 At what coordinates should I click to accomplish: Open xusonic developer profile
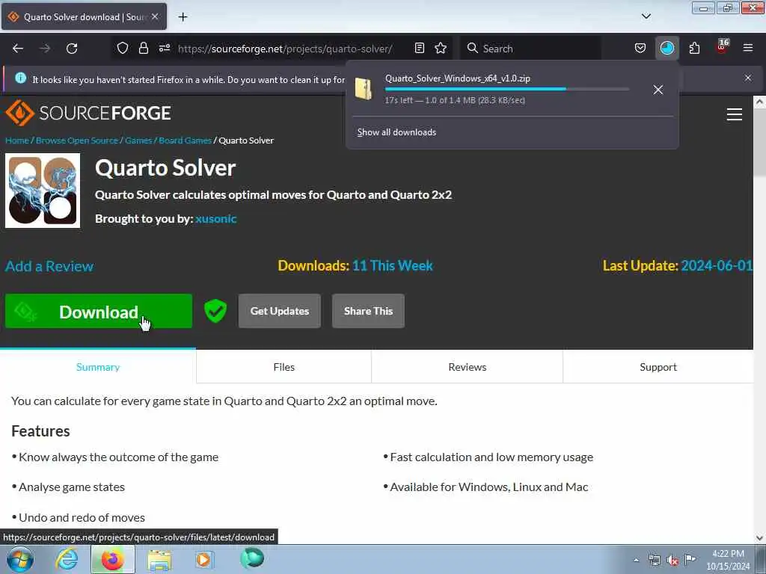[x=216, y=219]
